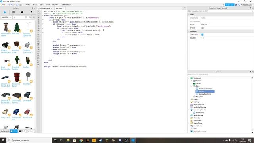Click the Undo arrow in quick access toolbar

(12, 5)
